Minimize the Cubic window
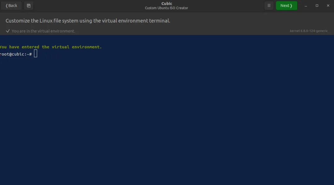The height and width of the screenshot is (185, 334). 306,6
